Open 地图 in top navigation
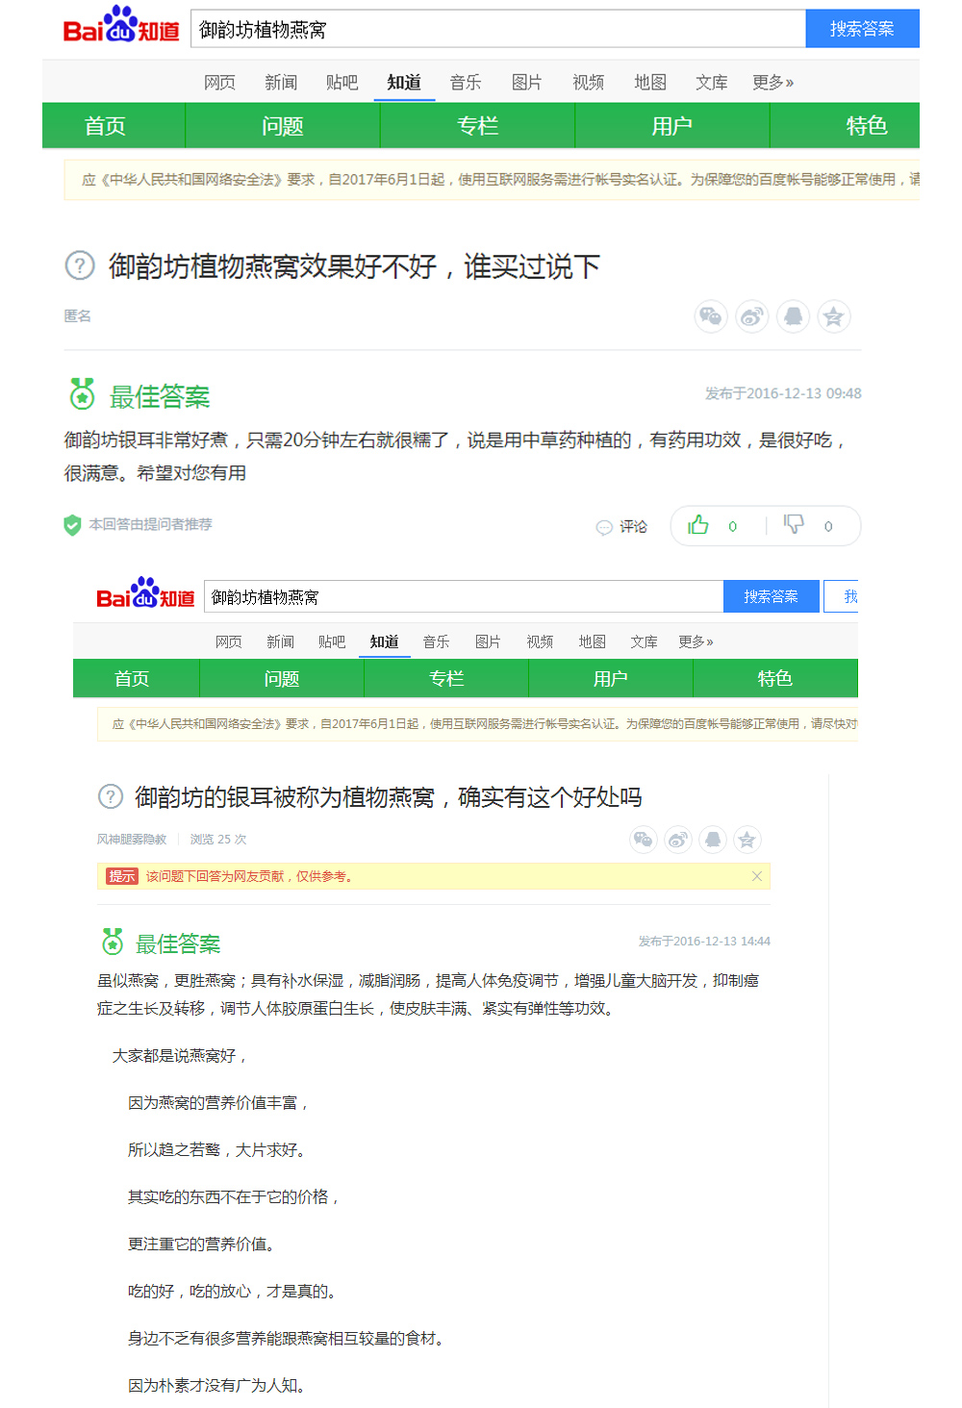The image size is (962, 1408). [x=650, y=83]
